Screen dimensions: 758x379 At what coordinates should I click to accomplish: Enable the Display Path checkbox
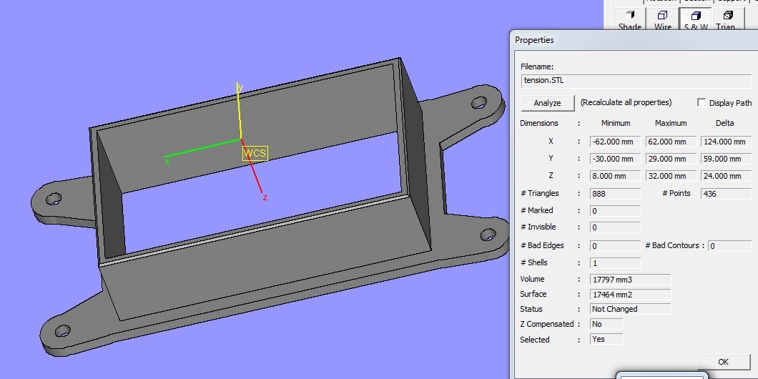coord(702,102)
